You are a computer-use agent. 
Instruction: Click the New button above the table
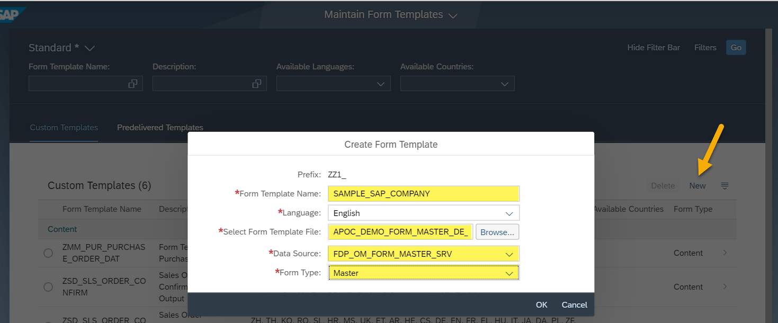click(x=697, y=186)
